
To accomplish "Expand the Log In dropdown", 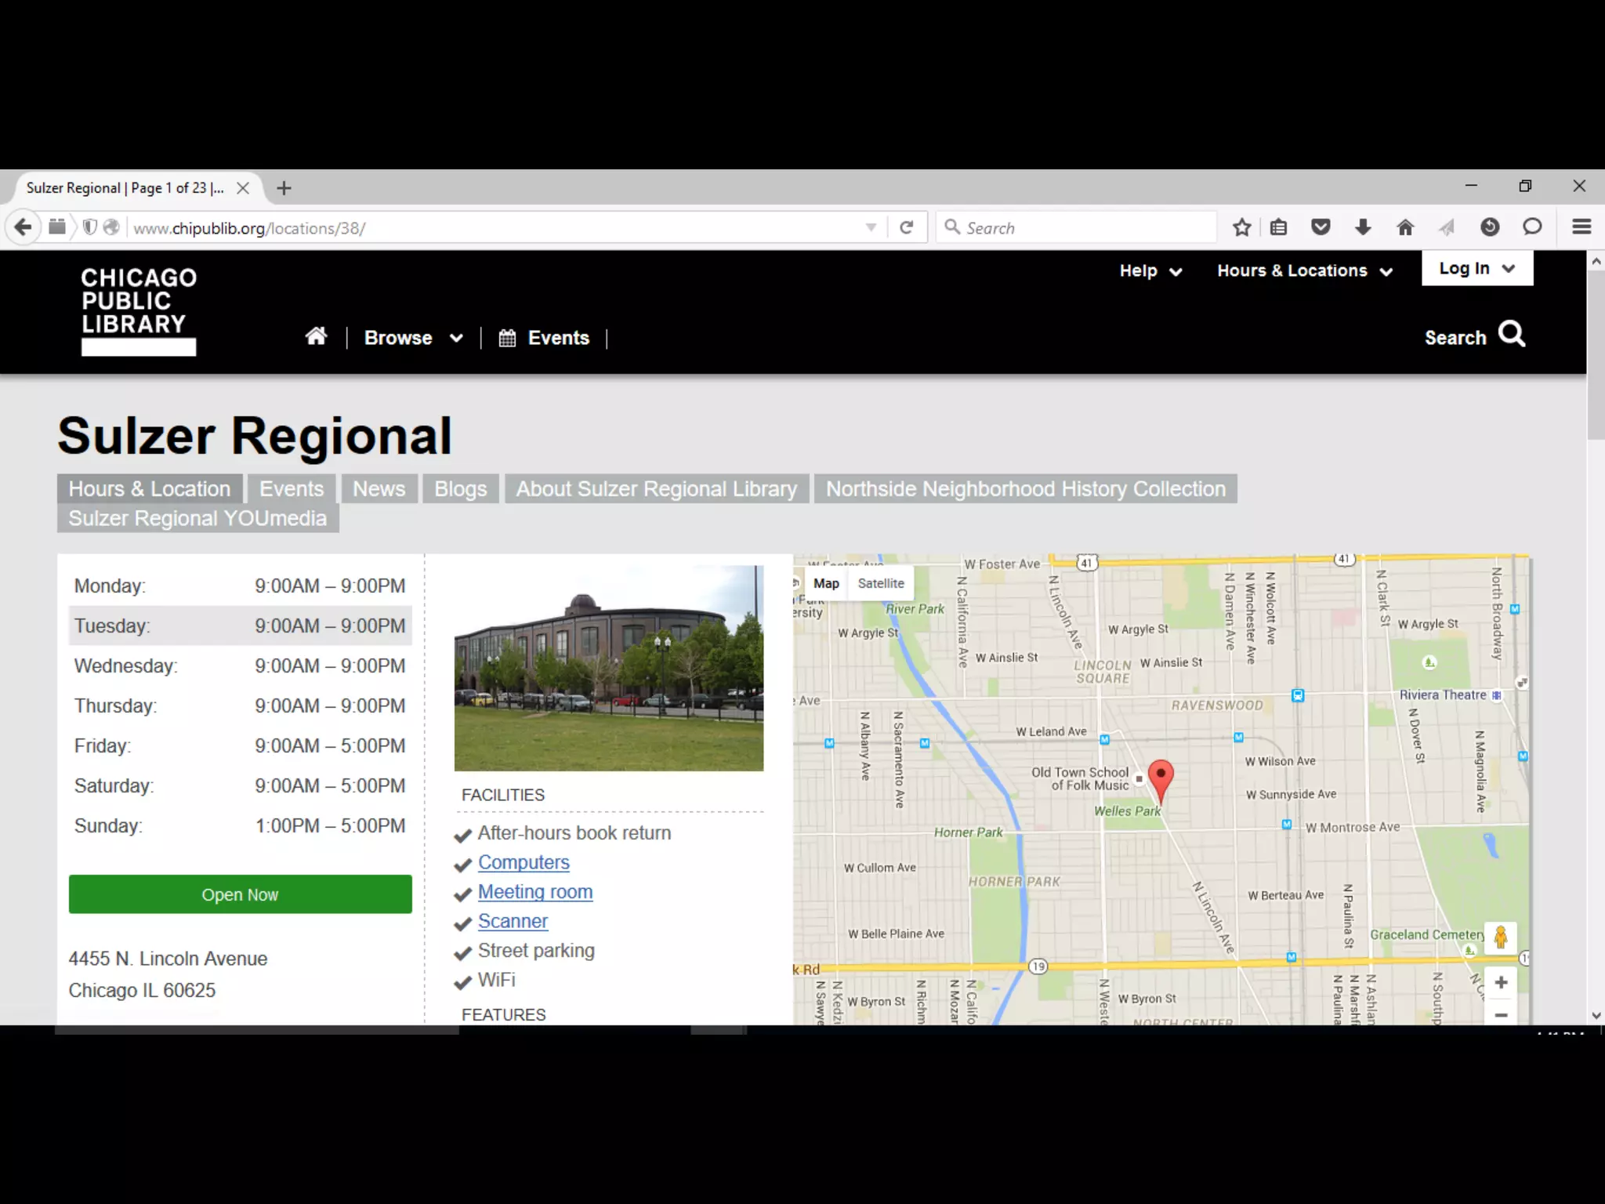I will click(1476, 269).
